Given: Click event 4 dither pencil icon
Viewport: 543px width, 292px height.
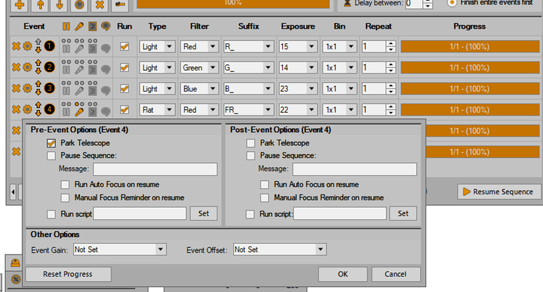Looking at the screenshot, I should coord(79,112).
